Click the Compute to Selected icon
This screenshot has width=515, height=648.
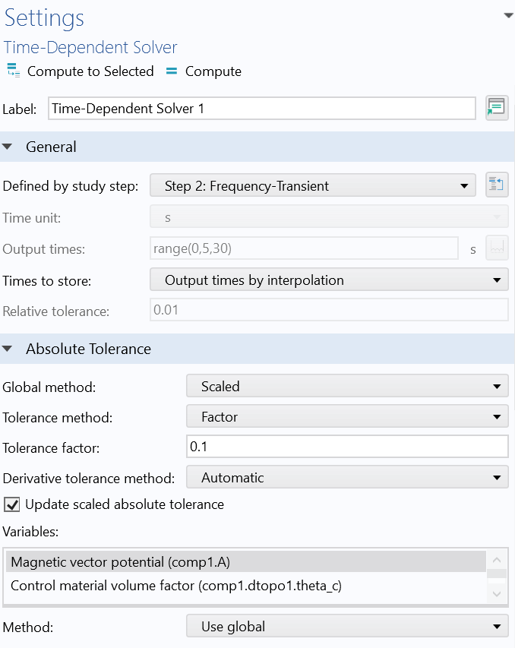pos(13,71)
